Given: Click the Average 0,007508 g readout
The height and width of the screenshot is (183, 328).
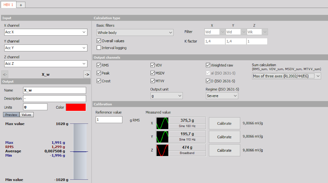Looking at the screenshot, I should click(35, 151).
